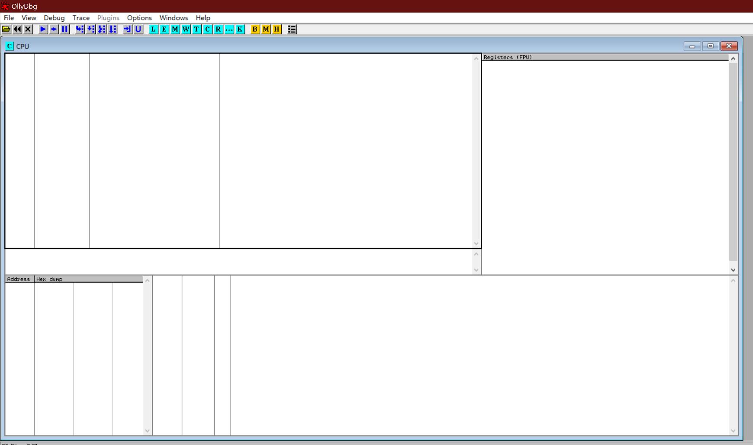Click the CPU window title C icon
Screen dimensions: 753x445
tap(10, 46)
